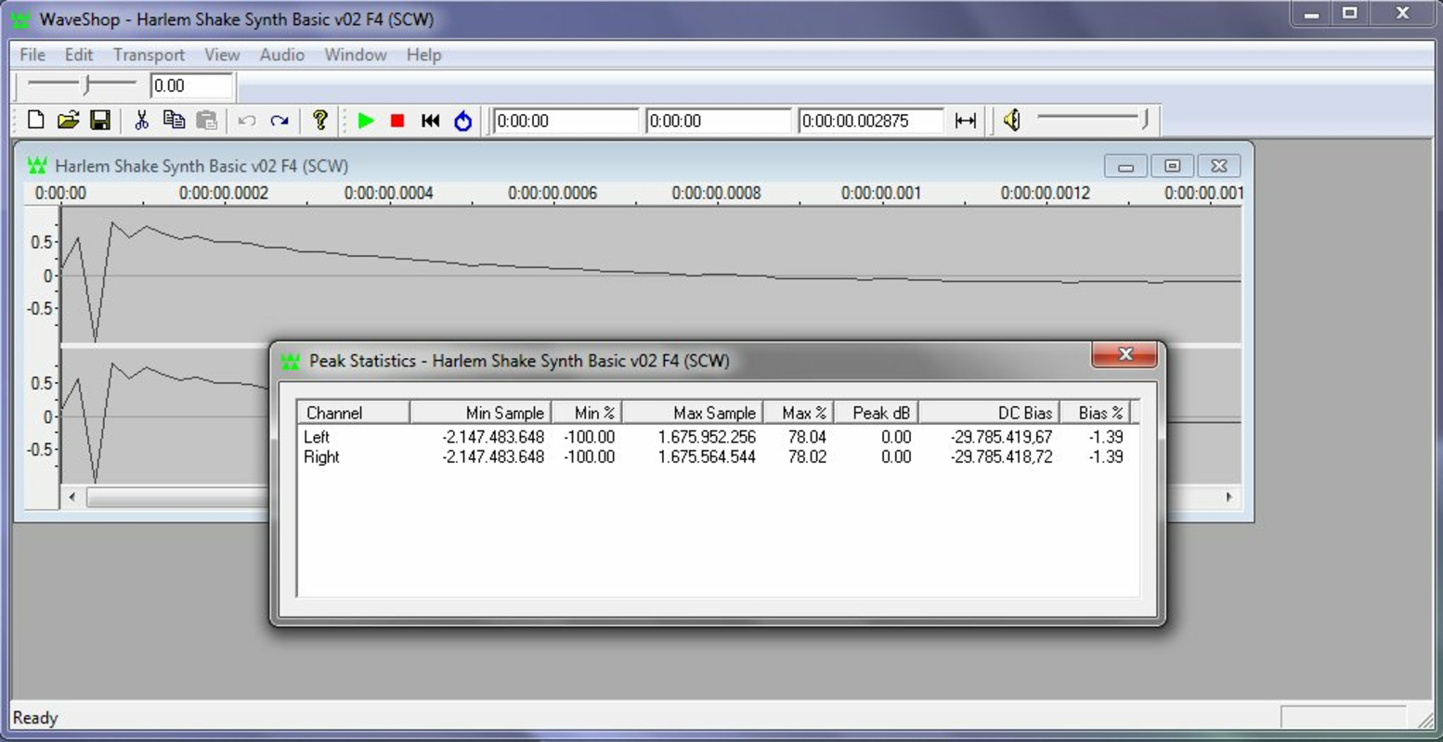Click the first 0:00:00 time field
Viewport: 1443px width, 742px height.
pyautogui.click(x=566, y=121)
